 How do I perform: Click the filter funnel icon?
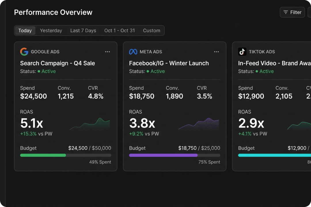coord(285,12)
